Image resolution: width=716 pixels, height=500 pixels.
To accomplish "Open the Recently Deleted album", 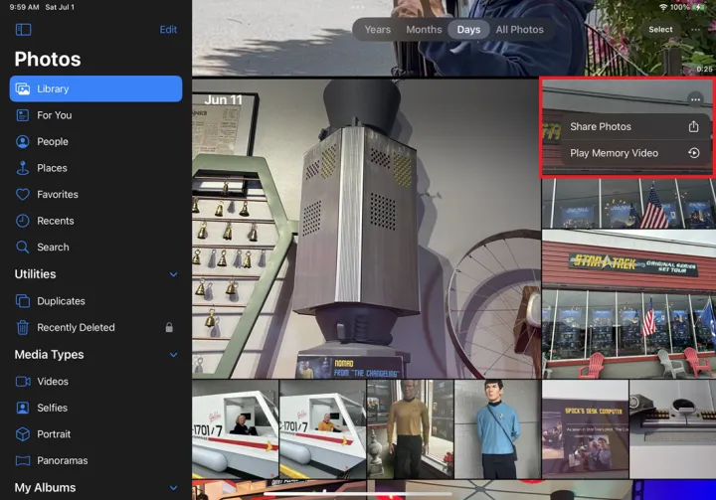I will [76, 327].
